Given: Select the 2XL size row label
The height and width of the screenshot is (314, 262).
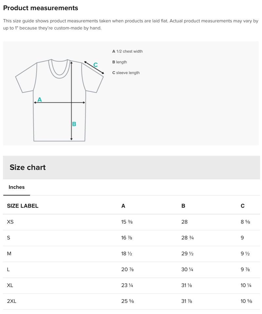Looking at the screenshot, I should coord(11,301).
